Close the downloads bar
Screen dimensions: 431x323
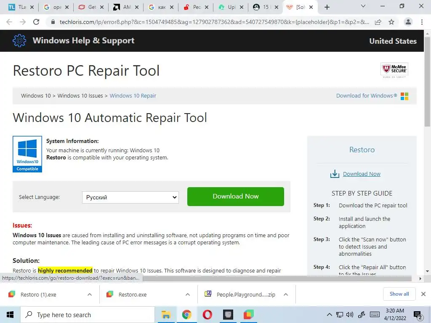tap(423, 294)
